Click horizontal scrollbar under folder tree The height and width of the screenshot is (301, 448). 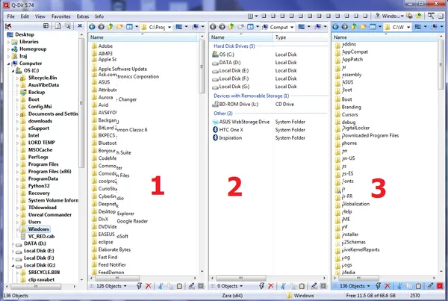tap(36, 286)
